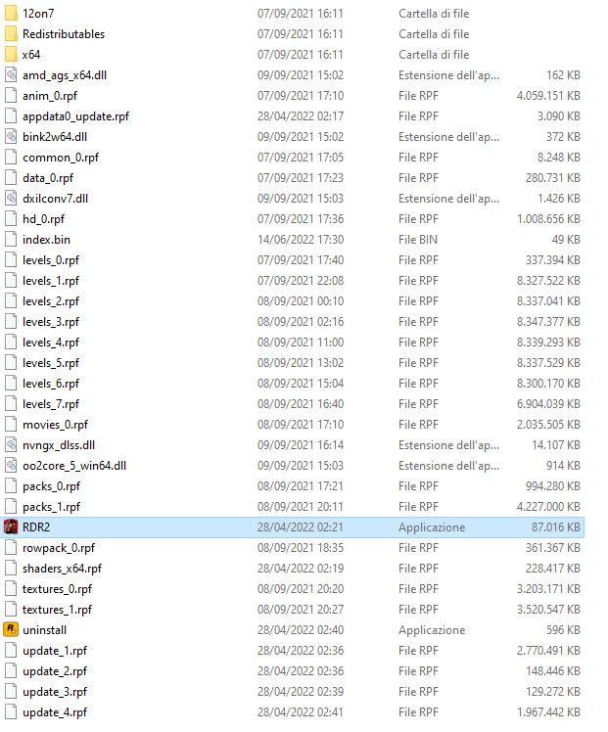Select the file name levels_6.rpf
Image resolution: width=608 pixels, height=732 pixels.
[51, 384]
